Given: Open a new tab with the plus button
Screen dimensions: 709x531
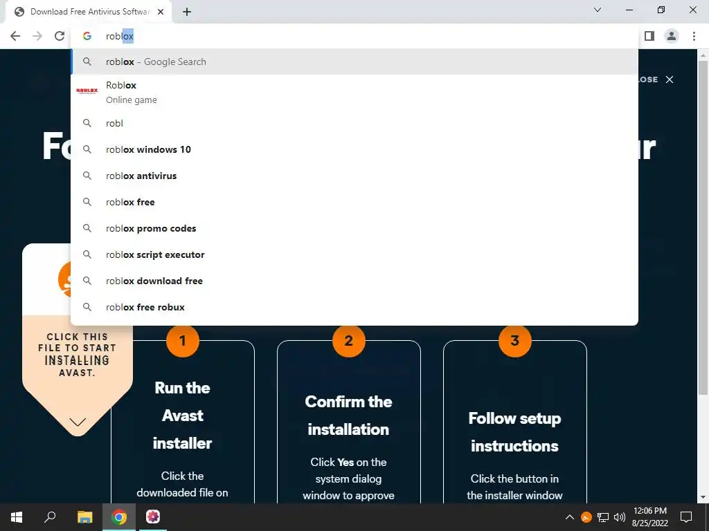Looking at the screenshot, I should [x=187, y=12].
